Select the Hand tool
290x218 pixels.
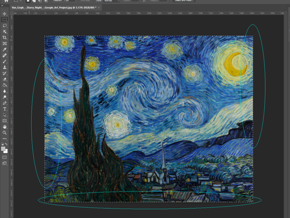5,127
